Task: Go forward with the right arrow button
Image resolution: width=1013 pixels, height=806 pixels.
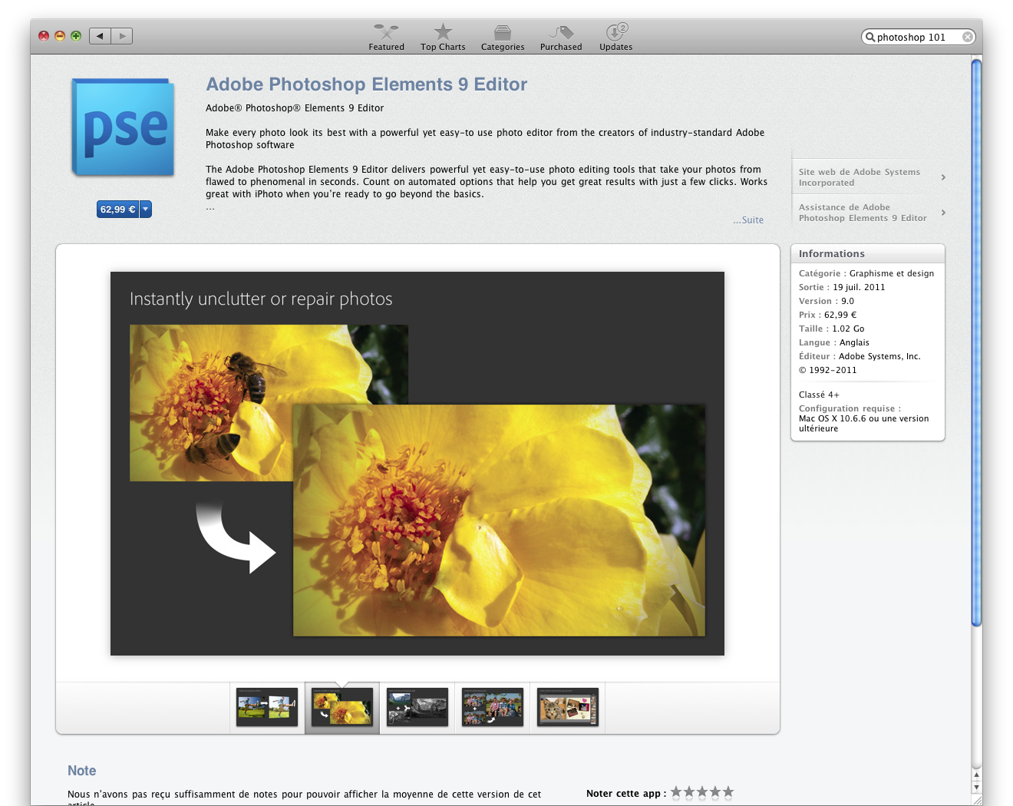Action: point(122,36)
